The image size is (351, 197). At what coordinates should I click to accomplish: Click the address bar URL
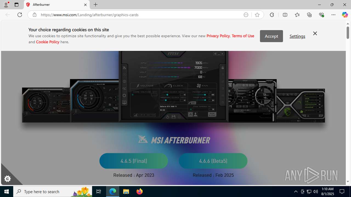90,15
